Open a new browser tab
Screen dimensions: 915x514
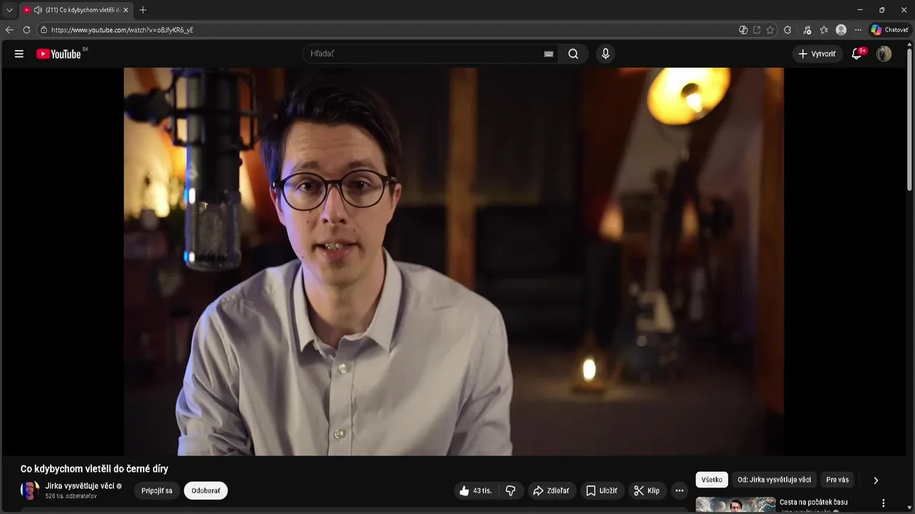pyautogui.click(x=143, y=10)
